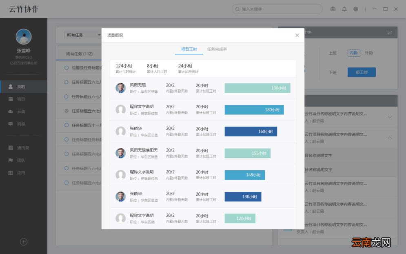Check the 这里是任务标题 task circle

[67, 68]
